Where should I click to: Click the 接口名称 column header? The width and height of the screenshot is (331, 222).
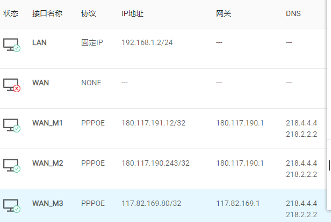(47, 13)
